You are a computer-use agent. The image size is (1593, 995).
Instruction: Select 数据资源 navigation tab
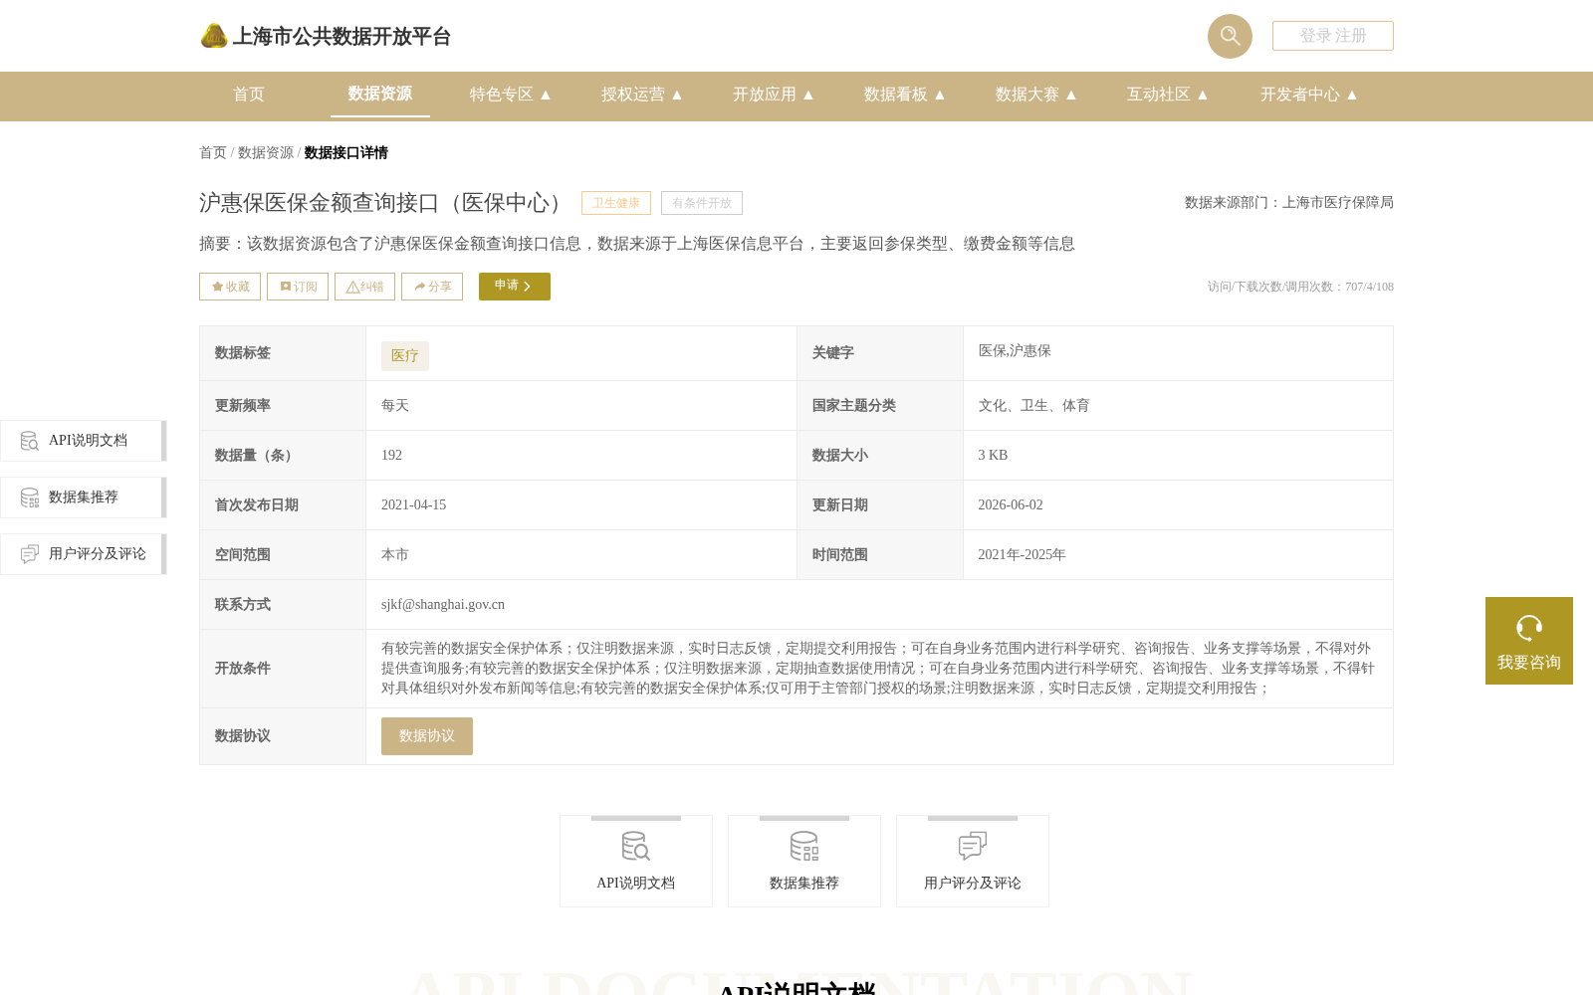pyautogui.click(x=380, y=94)
